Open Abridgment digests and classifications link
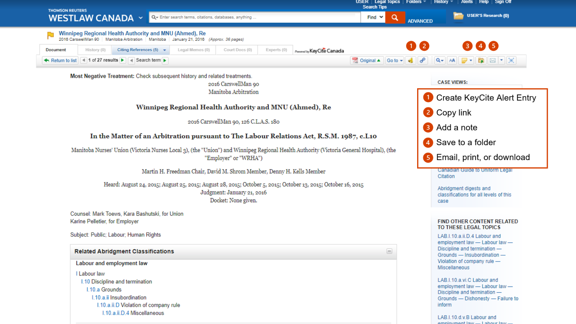The image size is (576, 324). pos(474,195)
